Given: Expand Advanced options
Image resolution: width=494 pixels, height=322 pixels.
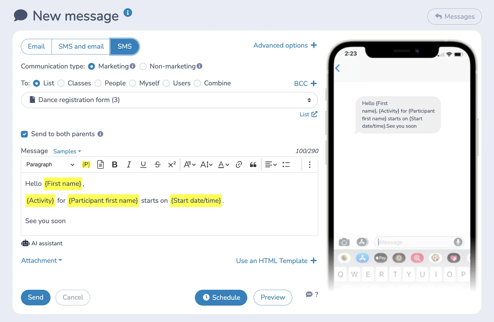Looking at the screenshot, I should (x=285, y=45).
